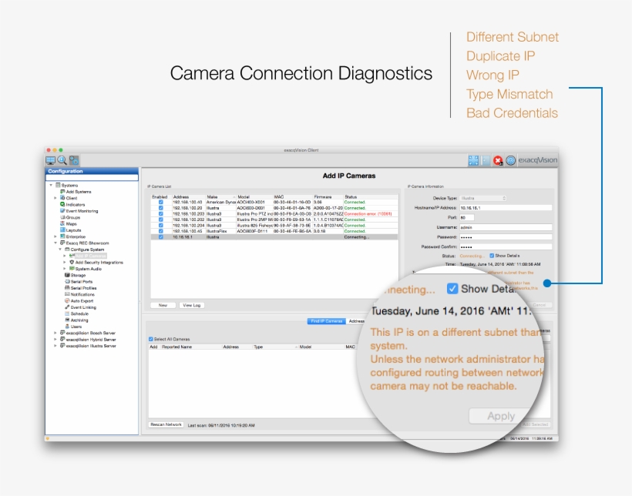Click the Username field
This screenshot has height=496, width=632.
tap(506, 227)
